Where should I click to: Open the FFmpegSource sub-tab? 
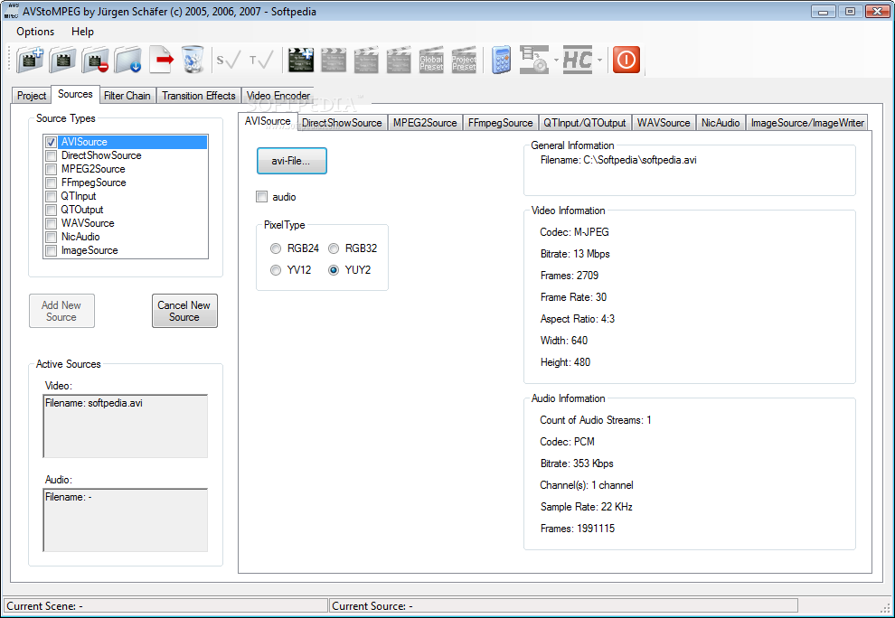tap(500, 123)
